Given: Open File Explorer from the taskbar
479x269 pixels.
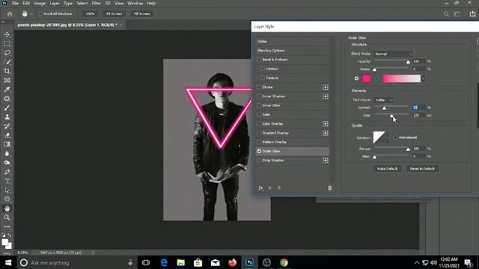Looking at the screenshot, I should tap(181, 262).
